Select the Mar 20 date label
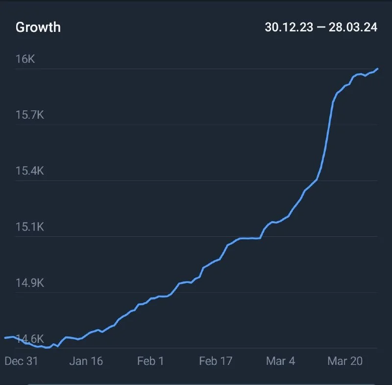392x385 pixels. [345, 361]
